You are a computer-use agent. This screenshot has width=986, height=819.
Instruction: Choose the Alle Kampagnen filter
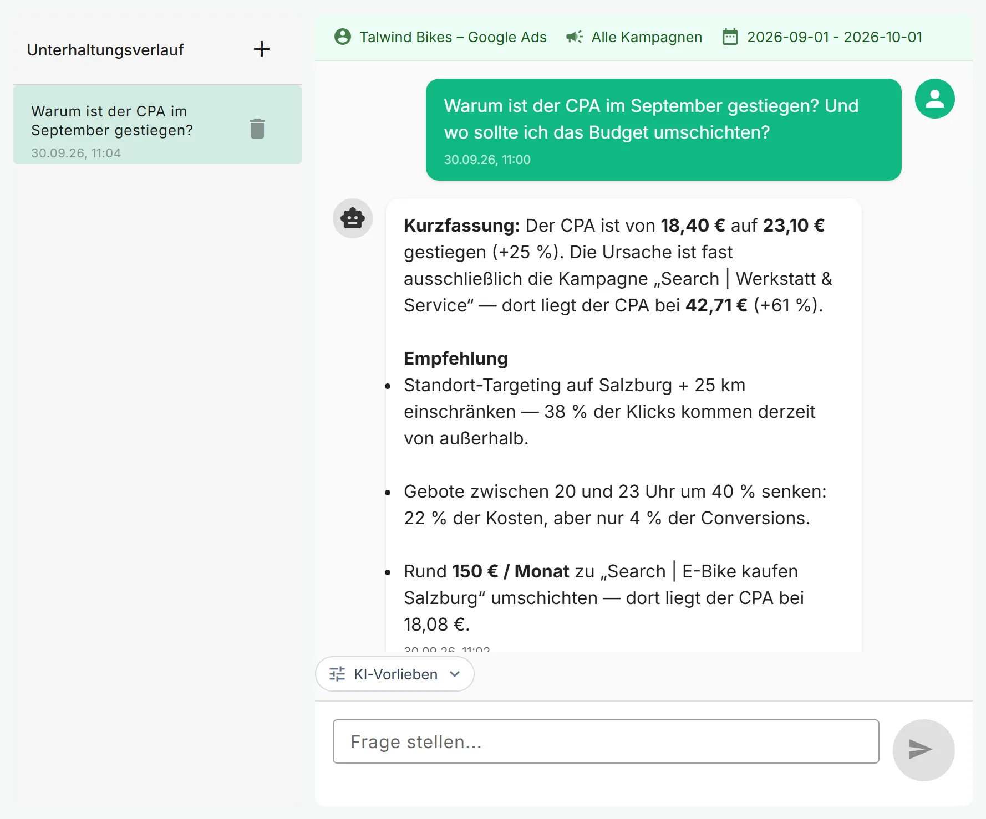(634, 37)
